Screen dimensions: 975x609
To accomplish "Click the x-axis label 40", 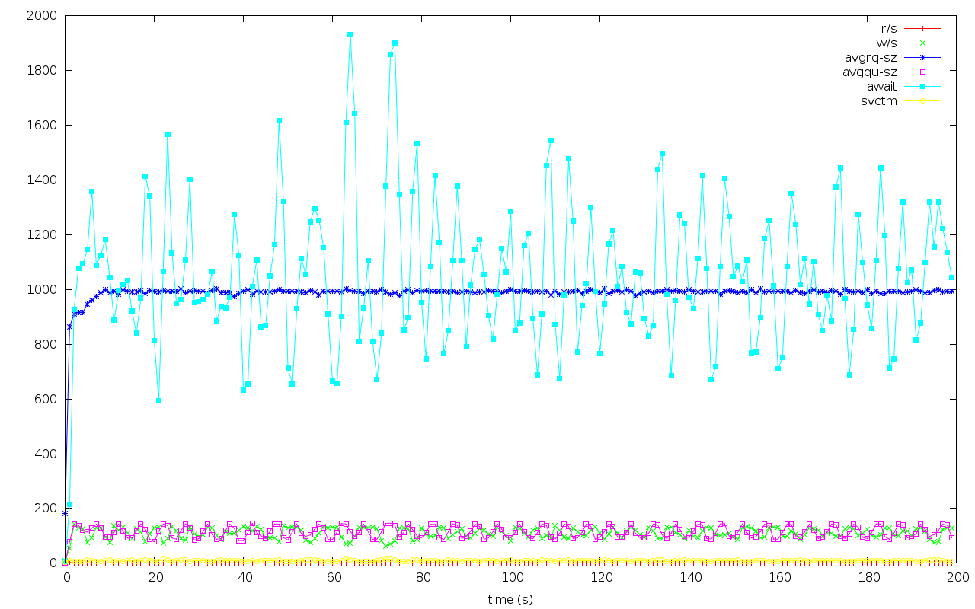I will (244, 578).
